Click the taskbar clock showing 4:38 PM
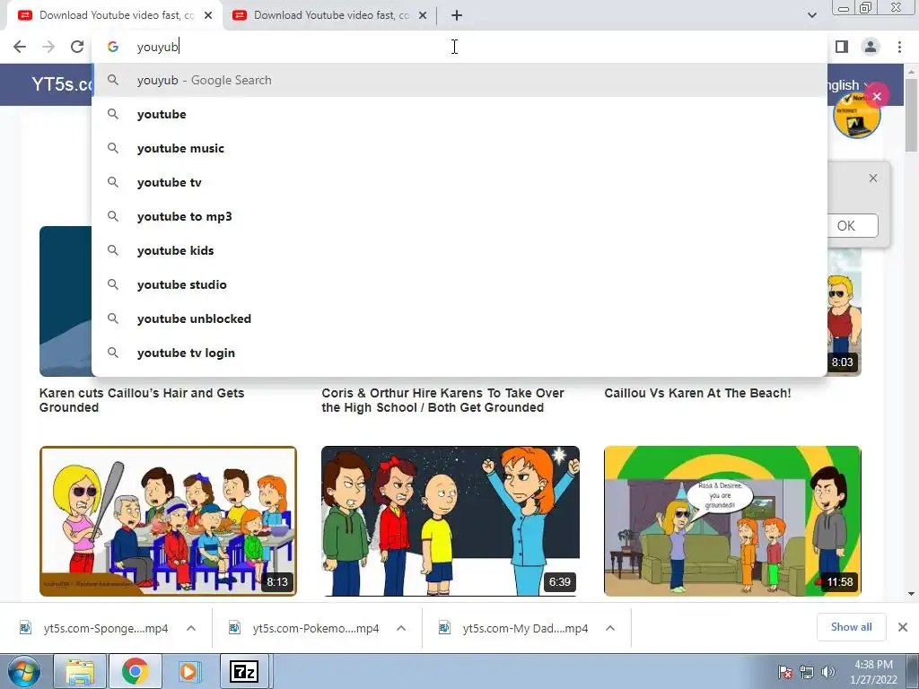 [x=873, y=672]
